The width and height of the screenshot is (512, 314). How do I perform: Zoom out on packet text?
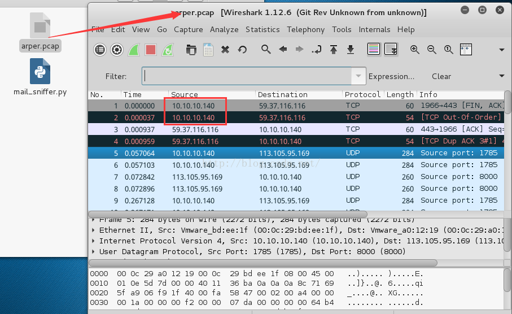pyautogui.click(x=432, y=50)
